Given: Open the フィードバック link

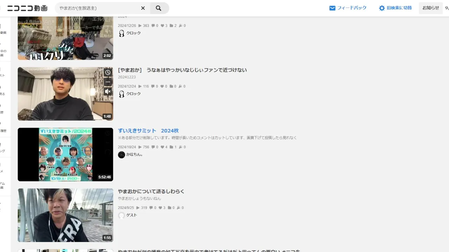Looking at the screenshot, I should click(x=352, y=8).
